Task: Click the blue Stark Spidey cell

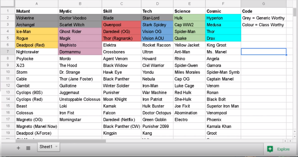Action: coord(157,25)
